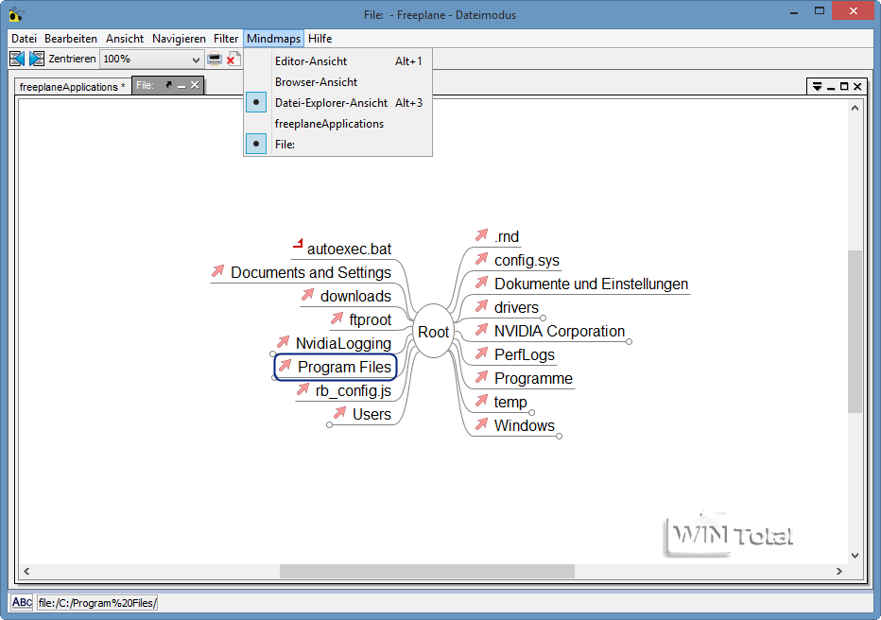
Task: Click the scroll right arrow
Action: pos(838,571)
